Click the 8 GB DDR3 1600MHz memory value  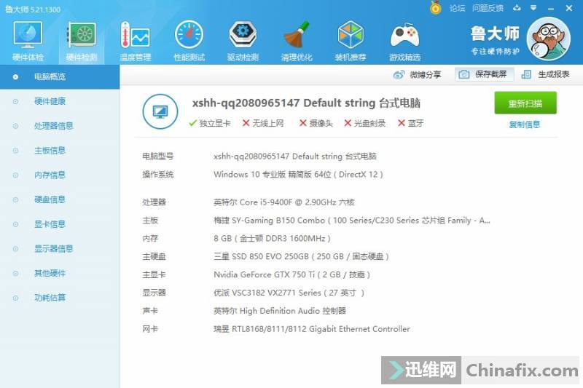(272, 238)
